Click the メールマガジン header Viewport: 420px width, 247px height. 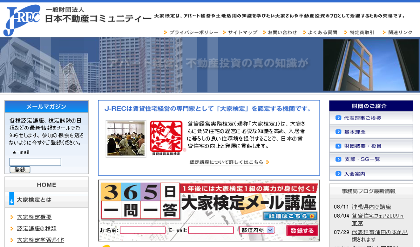click(46, 107)
